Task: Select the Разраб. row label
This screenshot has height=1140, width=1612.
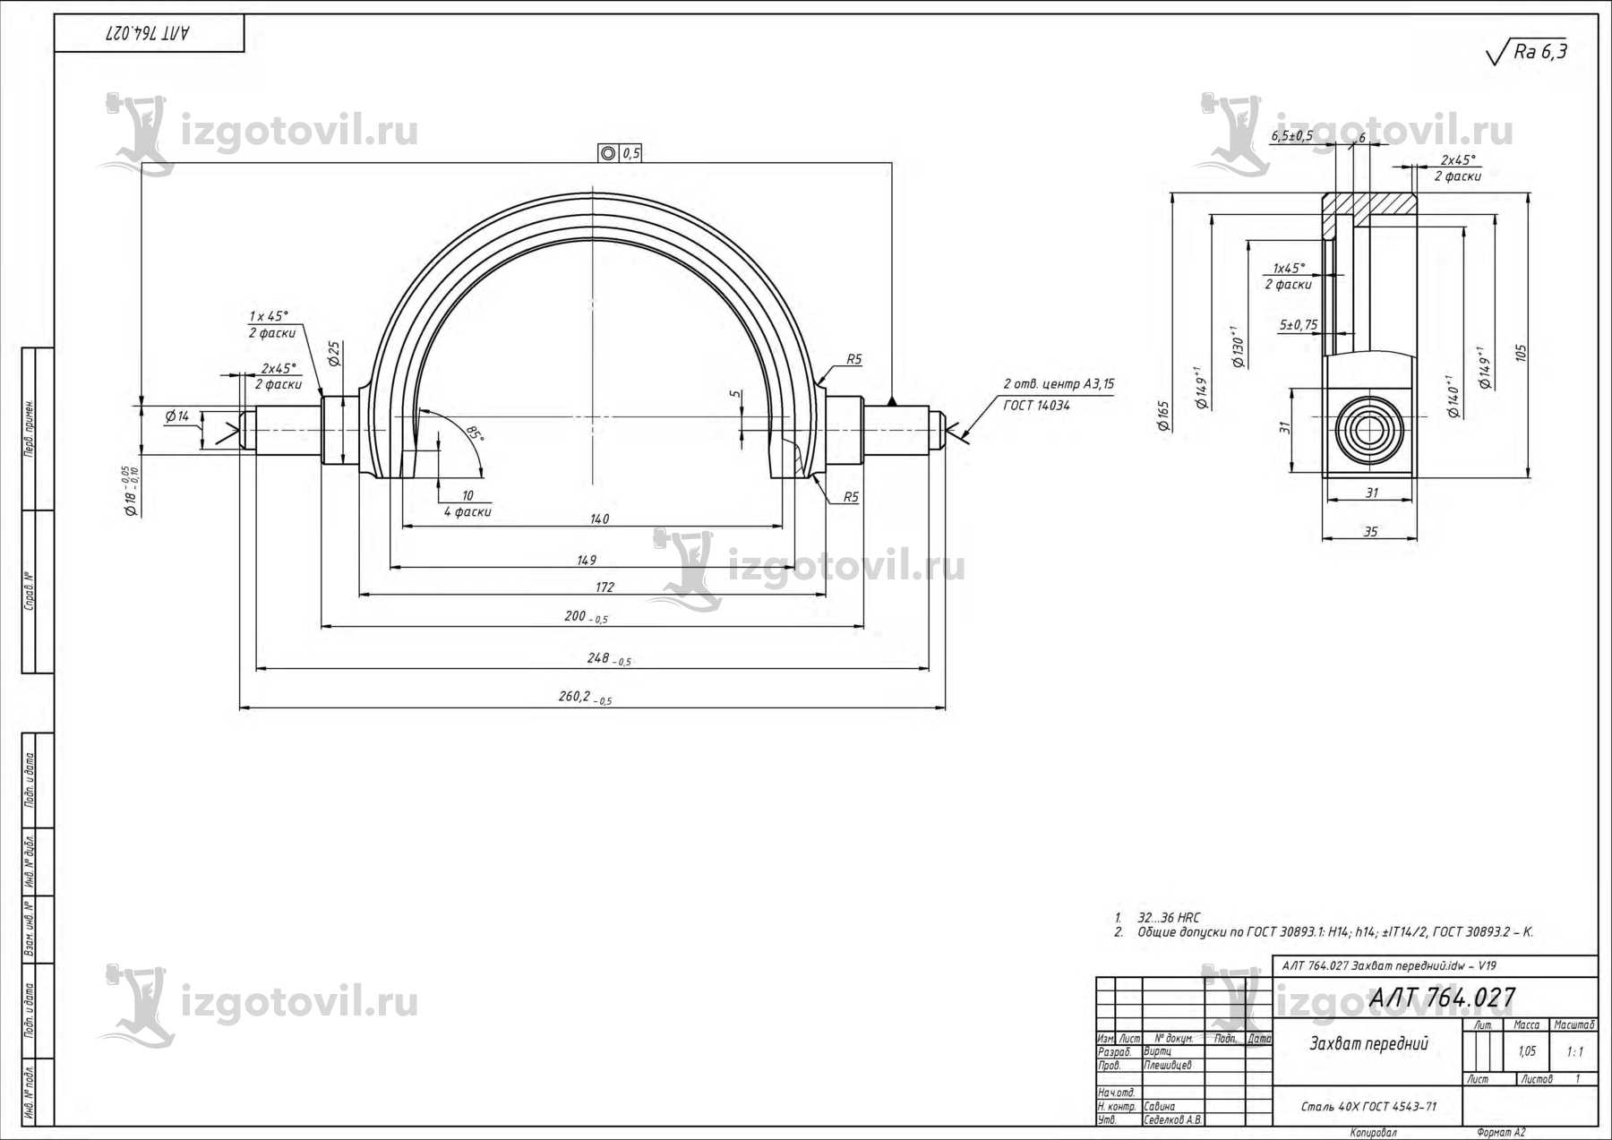Action: (x=1114, y=1051)
